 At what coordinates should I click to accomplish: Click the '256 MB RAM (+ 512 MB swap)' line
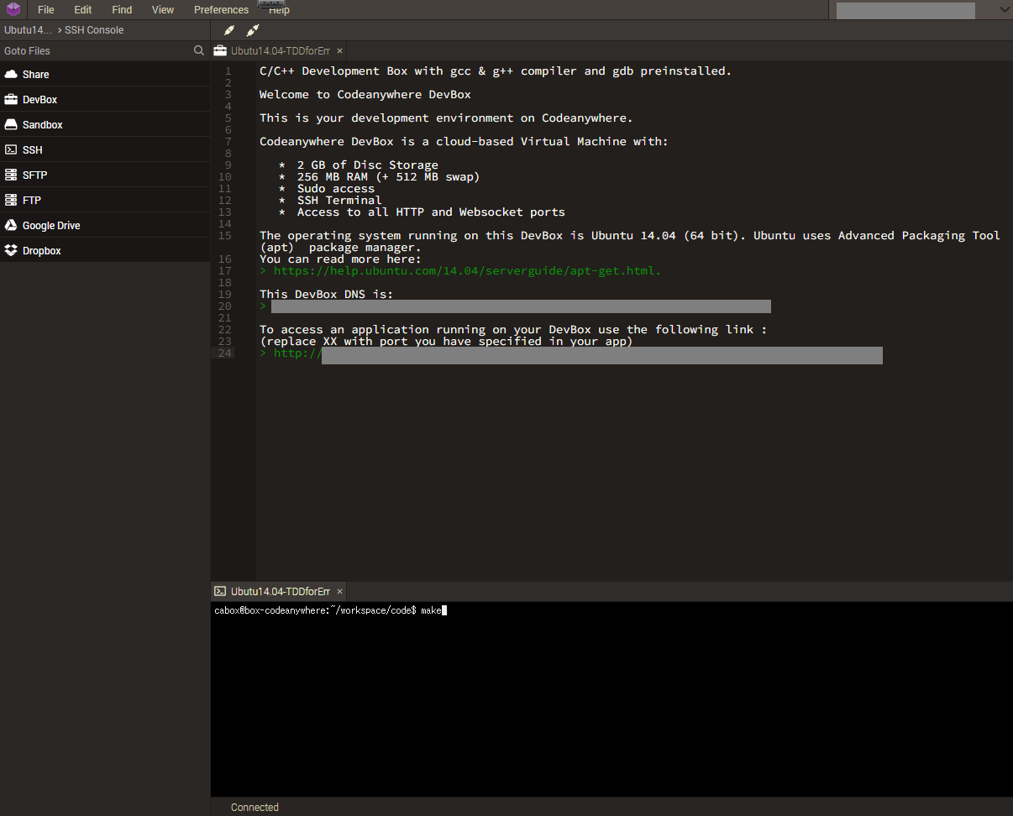(388, 177)
